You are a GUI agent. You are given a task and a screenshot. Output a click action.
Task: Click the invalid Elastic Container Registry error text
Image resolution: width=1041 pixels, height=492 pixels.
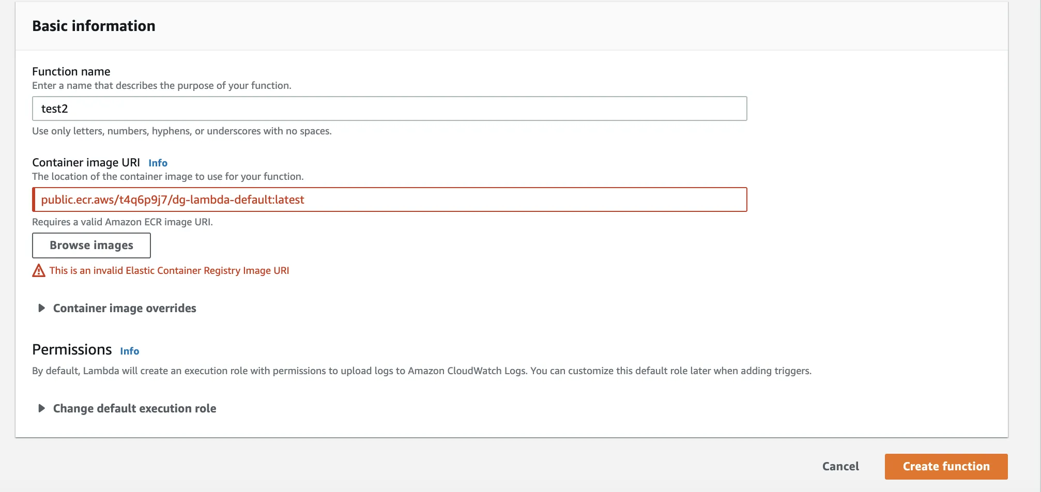point(169,270)
